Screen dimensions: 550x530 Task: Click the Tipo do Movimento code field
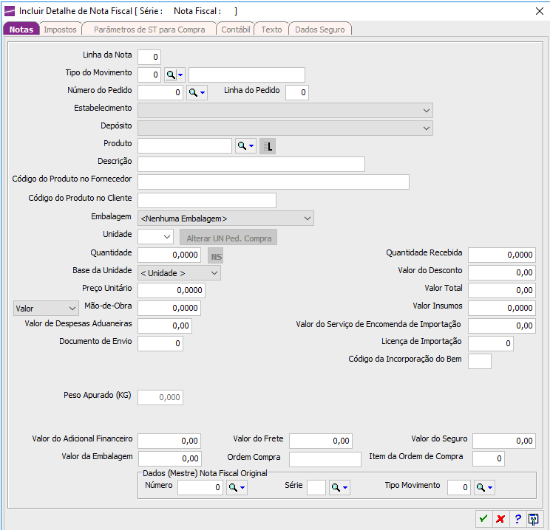pos(149,75)
